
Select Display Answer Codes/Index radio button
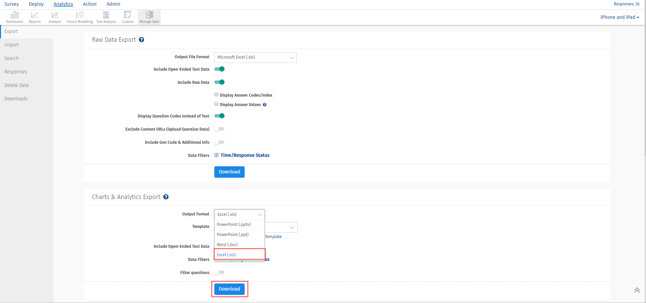216,95
